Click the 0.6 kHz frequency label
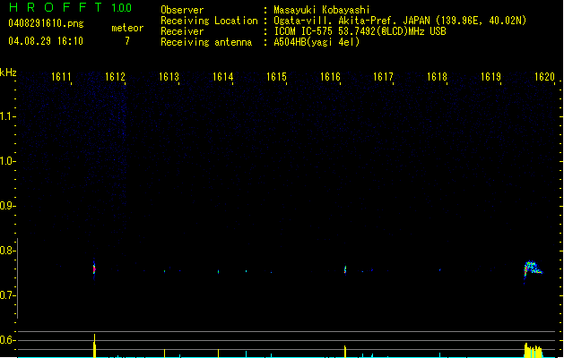 pos(7,340)
